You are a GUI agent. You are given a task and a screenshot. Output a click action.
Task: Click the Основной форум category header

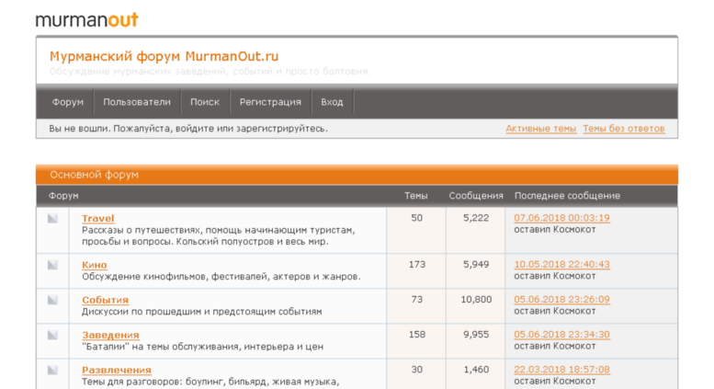[x=357, y=175]
